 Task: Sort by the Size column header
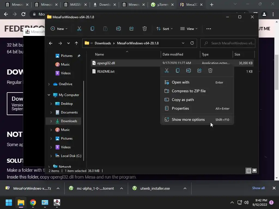(x=243, y=54)
